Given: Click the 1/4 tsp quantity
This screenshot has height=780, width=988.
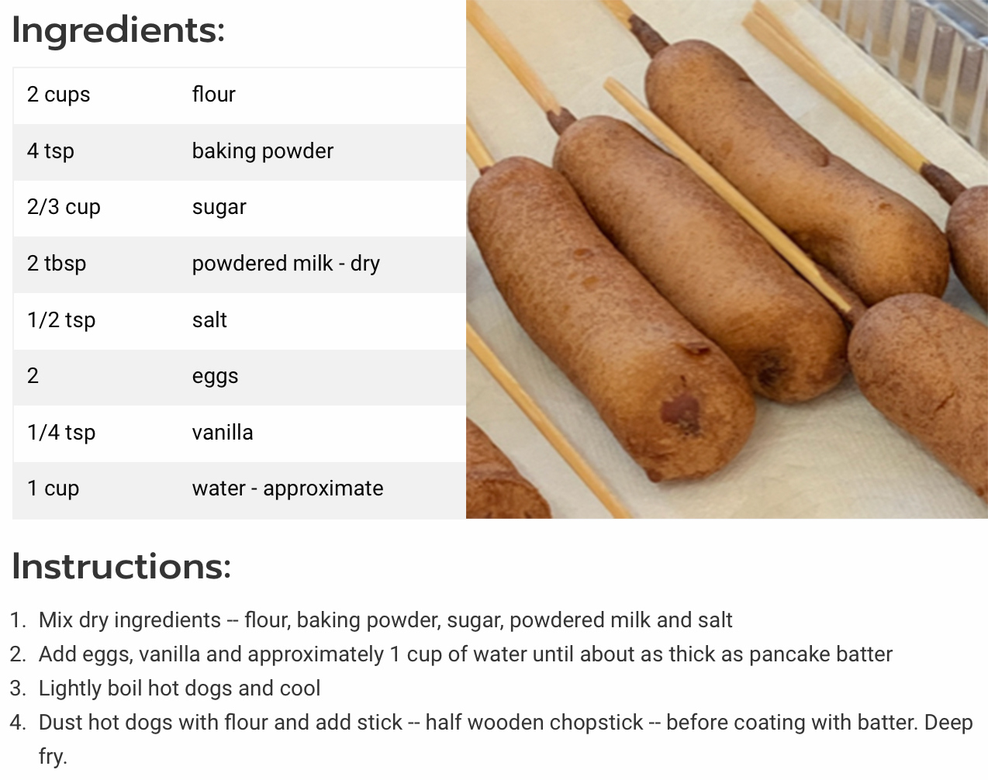Looking at the screenshot, I should point(61,433).
